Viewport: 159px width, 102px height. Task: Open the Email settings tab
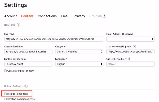[x=65, y=16]
